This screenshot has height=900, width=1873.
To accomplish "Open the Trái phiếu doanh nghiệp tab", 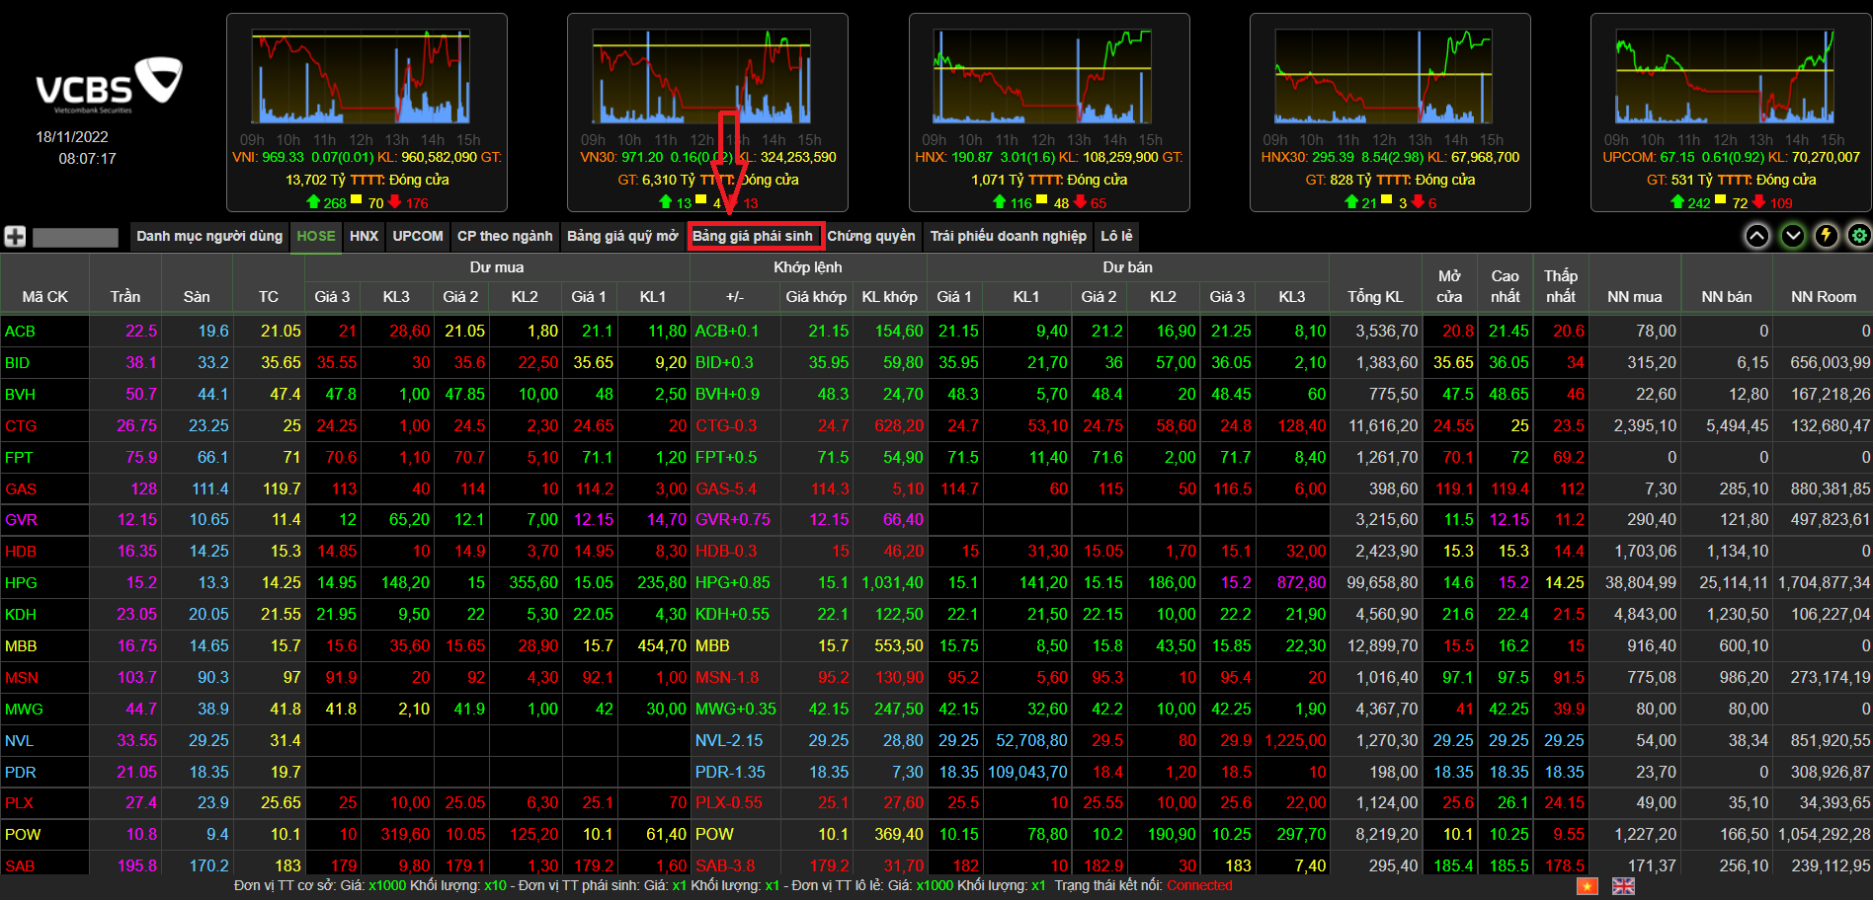I will click(x=1009, y=236).
